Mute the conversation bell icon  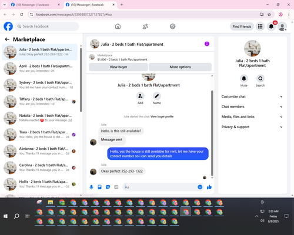coord(244,79)
